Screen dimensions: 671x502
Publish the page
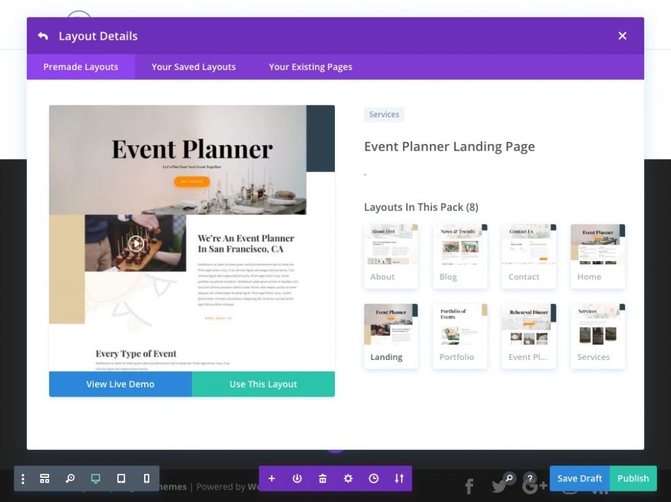[632, 478]
